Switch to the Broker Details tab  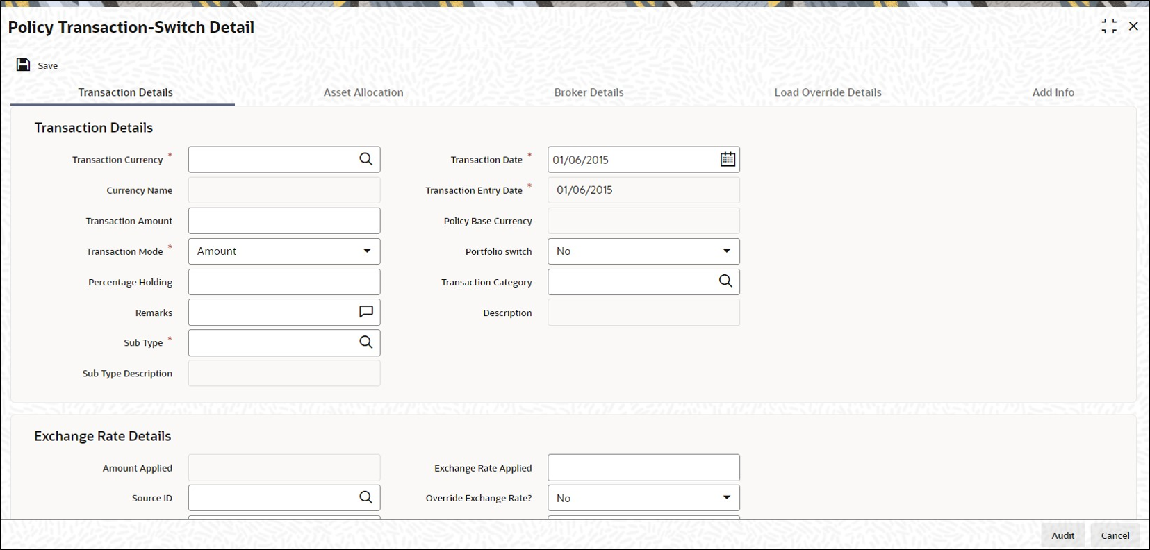589,92
